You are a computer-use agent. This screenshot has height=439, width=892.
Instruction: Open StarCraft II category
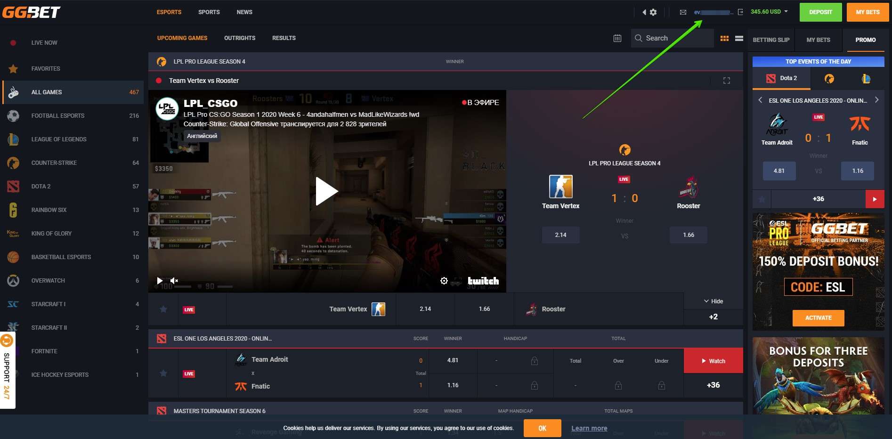[x=73, y=328]
